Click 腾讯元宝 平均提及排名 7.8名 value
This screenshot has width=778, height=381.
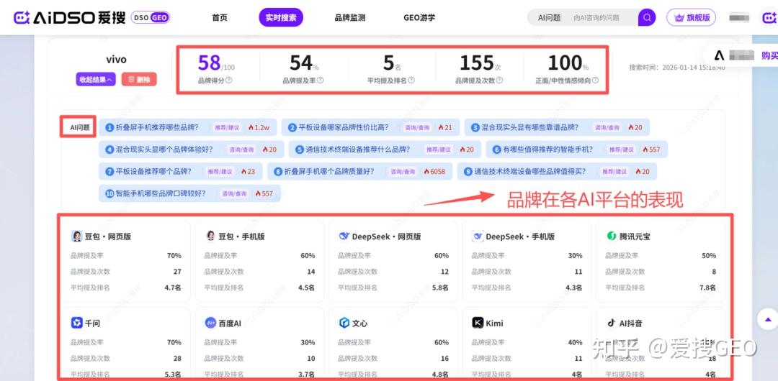(x=707, y=288)
